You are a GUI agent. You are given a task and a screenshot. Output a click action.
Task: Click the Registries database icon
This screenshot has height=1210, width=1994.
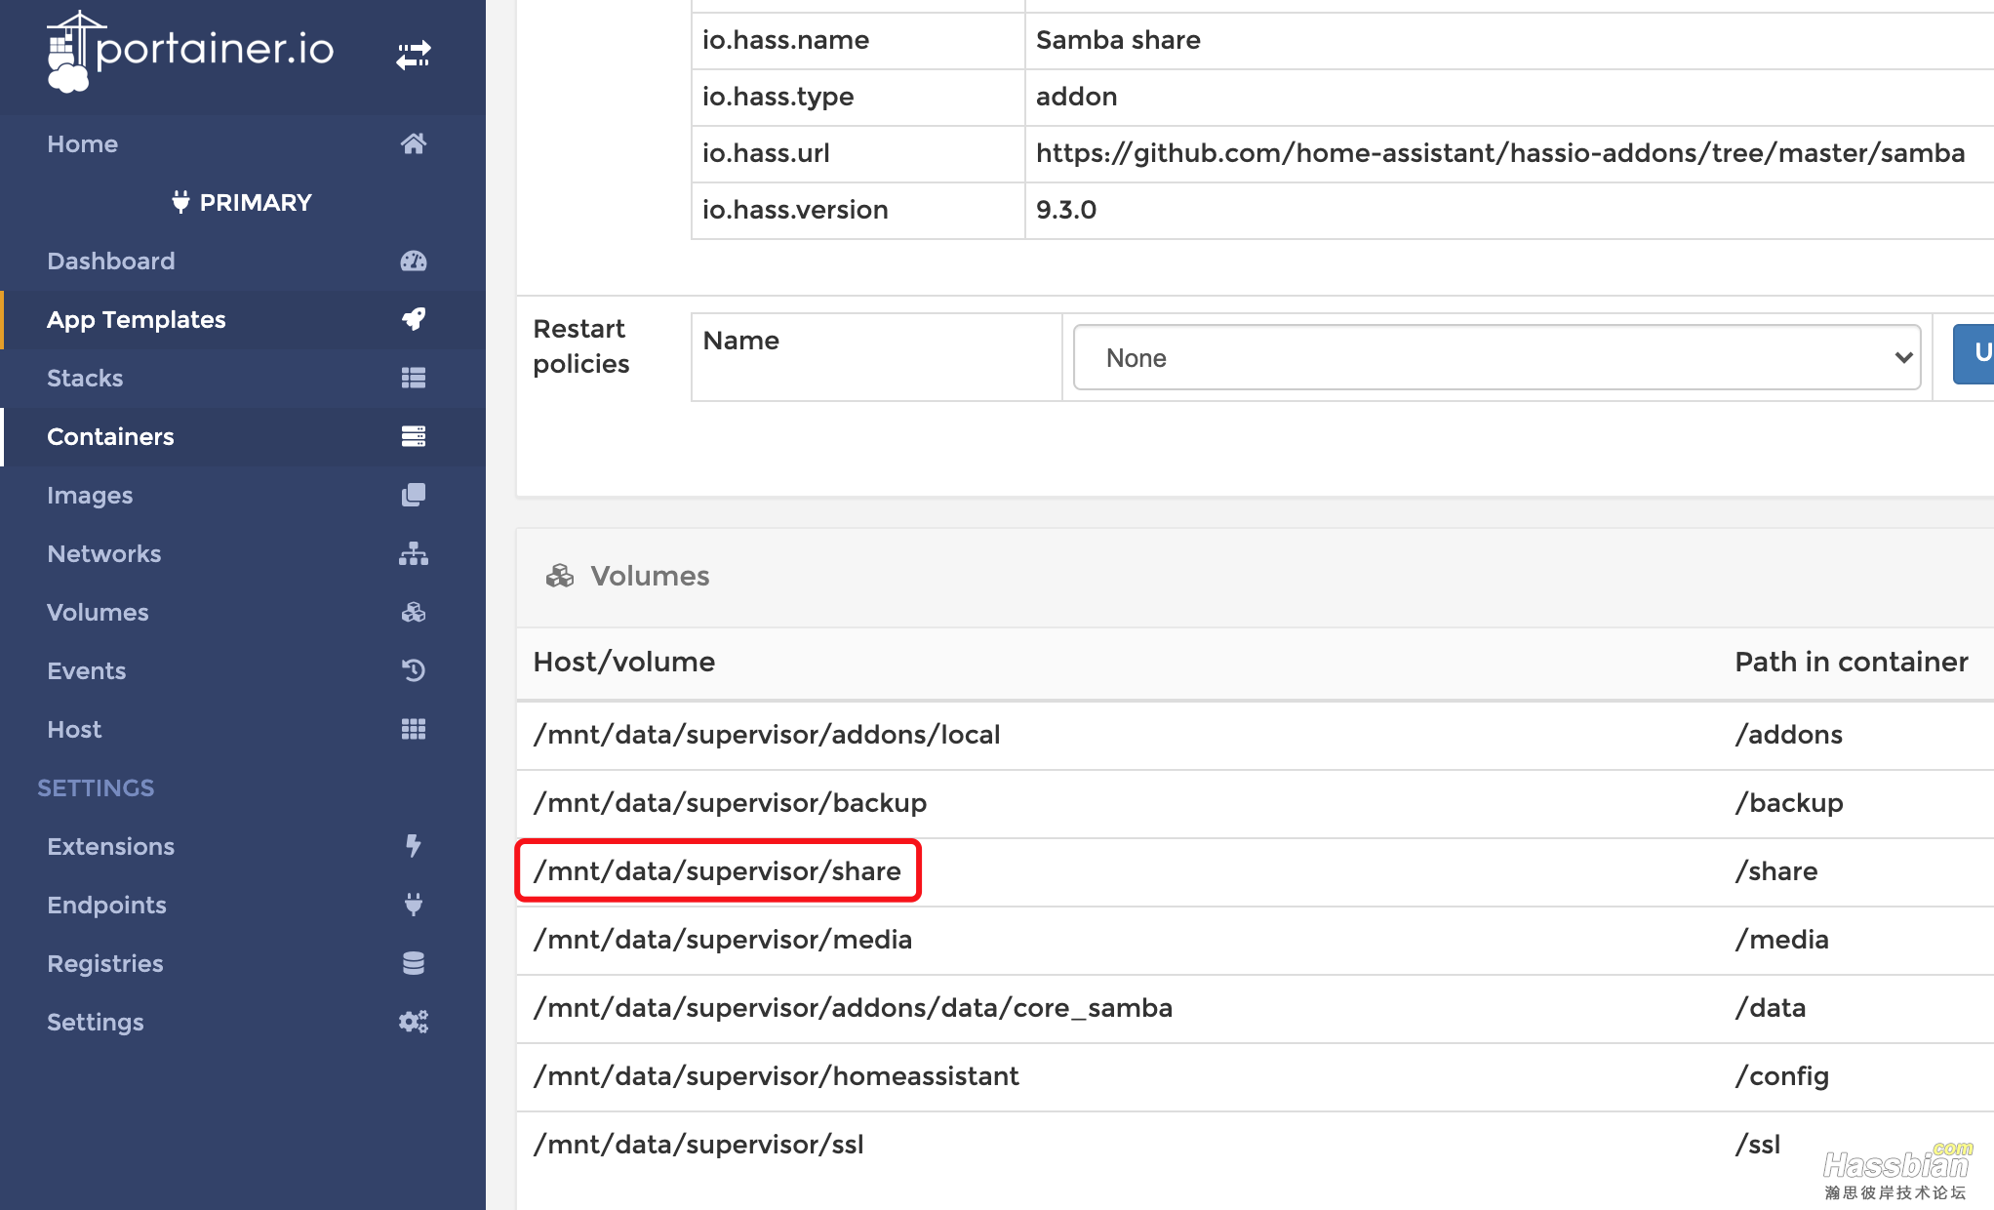click(413, 963)
